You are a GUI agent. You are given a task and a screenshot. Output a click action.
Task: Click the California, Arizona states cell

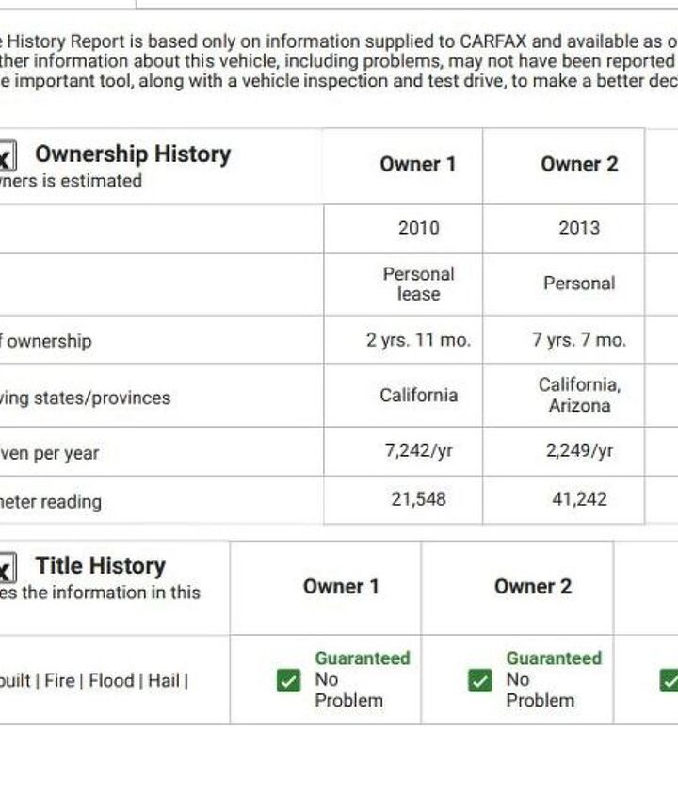click(x=579, y=395)
